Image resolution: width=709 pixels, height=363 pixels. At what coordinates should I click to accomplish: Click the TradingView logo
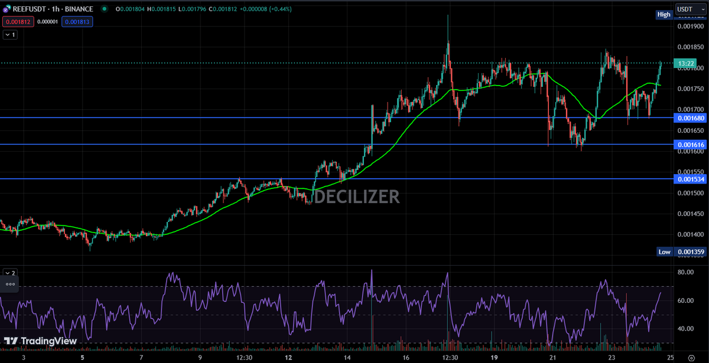40,341
